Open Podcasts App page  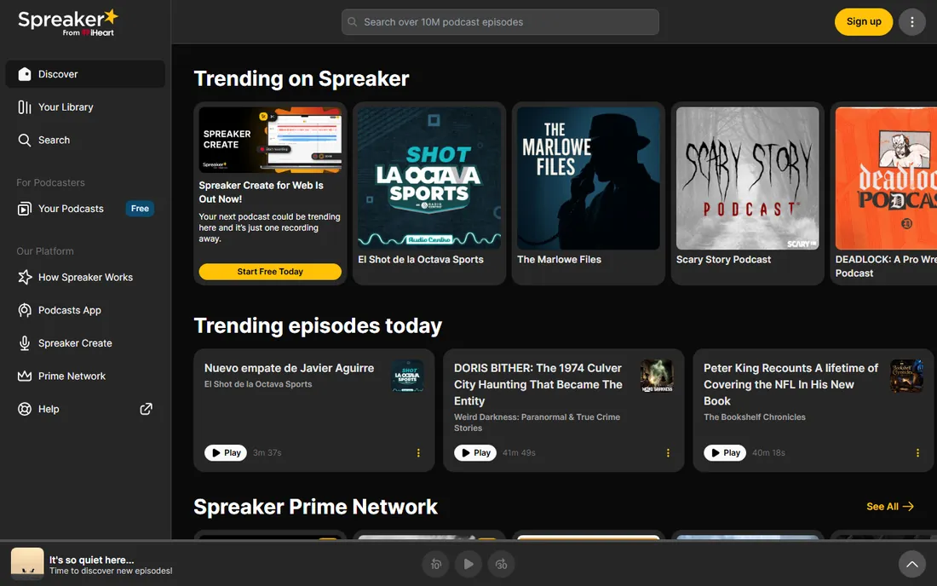pyautogui.click(x=85, y=310)
